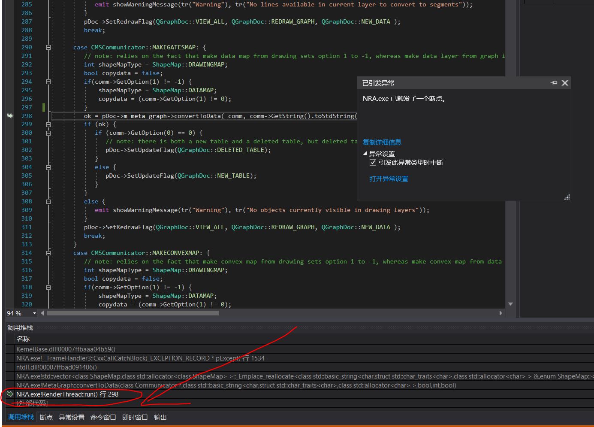Click the breakpoint gutter next to line 300
594x427 pixels.
click(x=9, y=133)
